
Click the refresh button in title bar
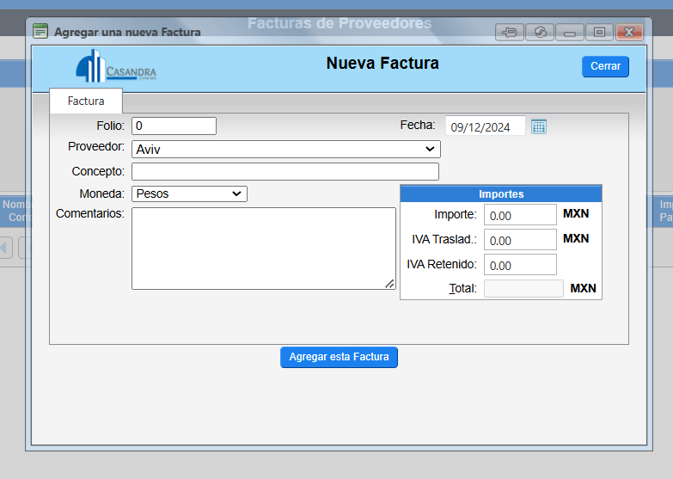[539, 32]
